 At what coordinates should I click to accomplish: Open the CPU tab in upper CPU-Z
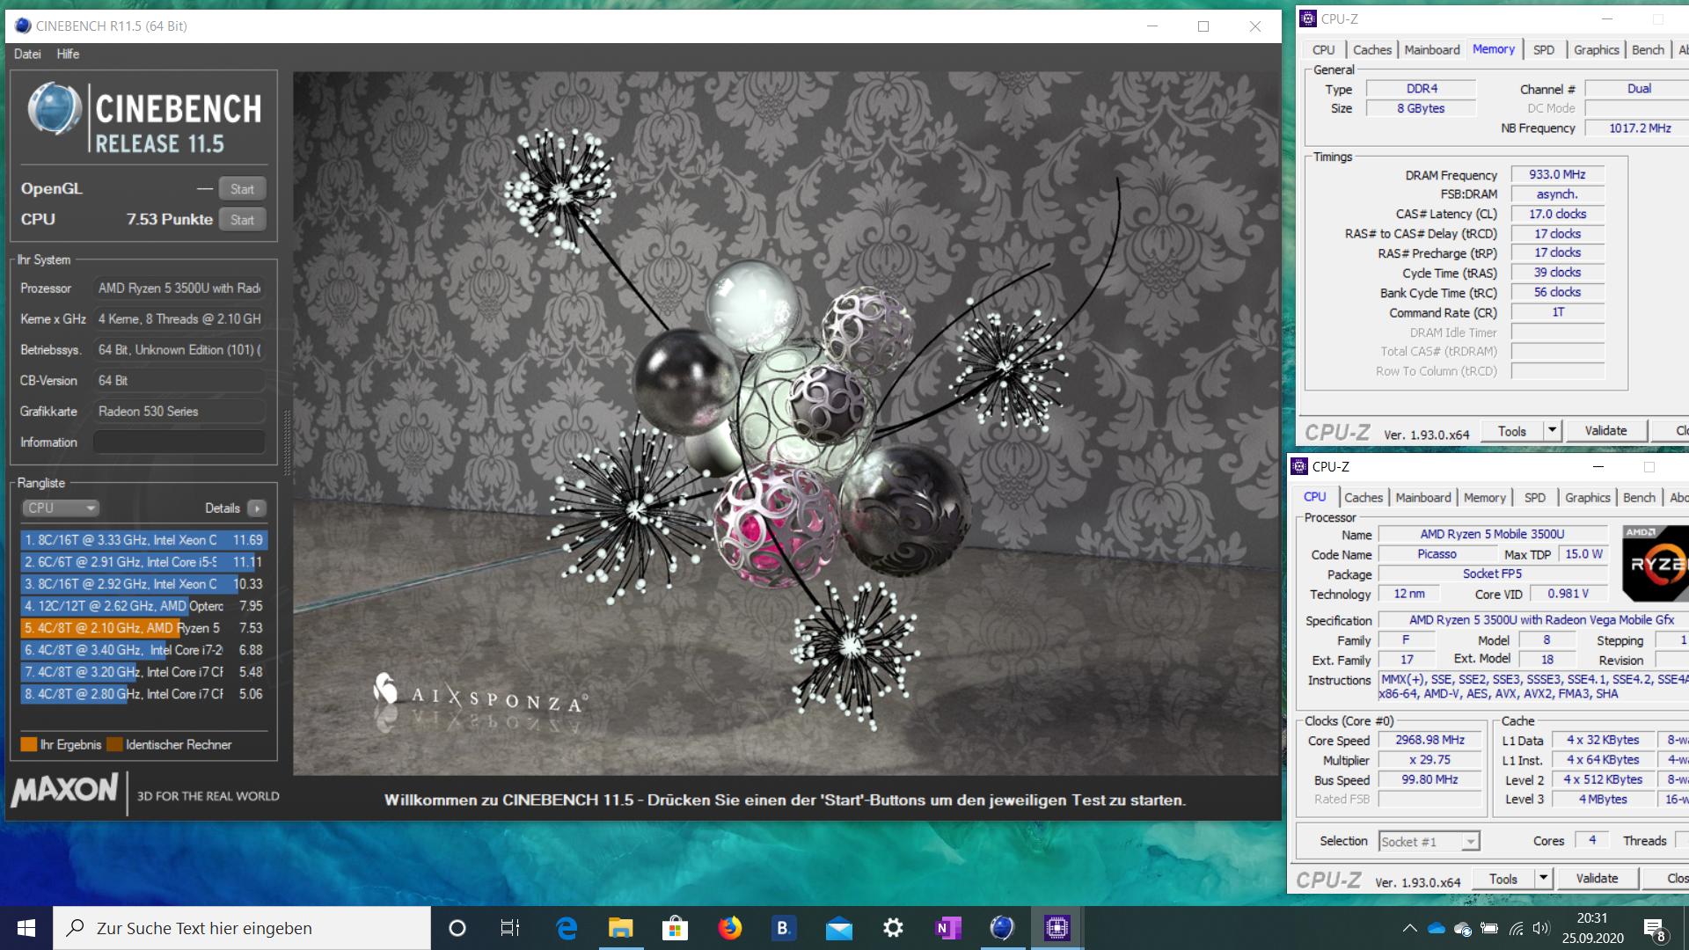(1323, 49)
